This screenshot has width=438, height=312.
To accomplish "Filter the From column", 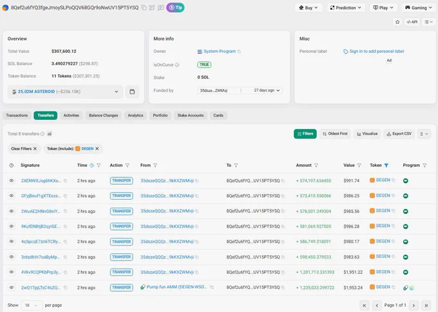I will [x=155, y=165].
